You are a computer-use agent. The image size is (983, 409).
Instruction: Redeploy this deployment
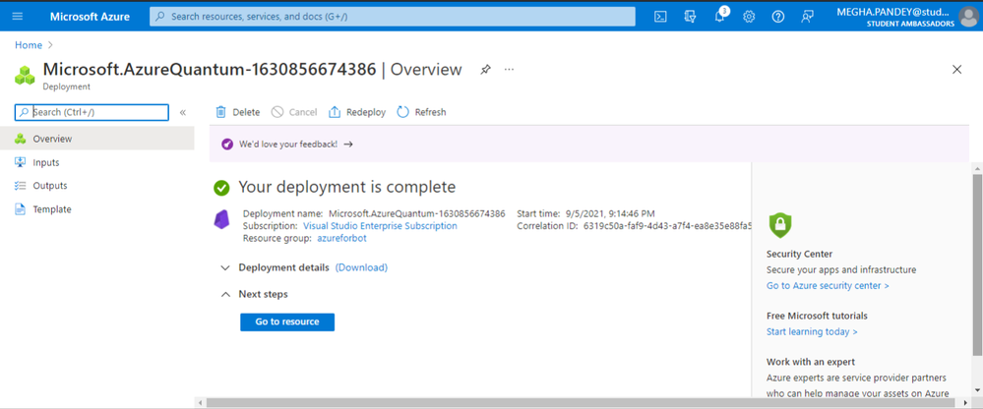[357, 112]
